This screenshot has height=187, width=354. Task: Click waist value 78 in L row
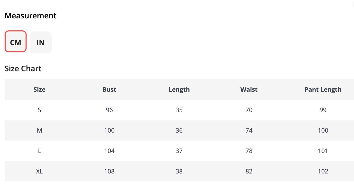coord(249,151)
